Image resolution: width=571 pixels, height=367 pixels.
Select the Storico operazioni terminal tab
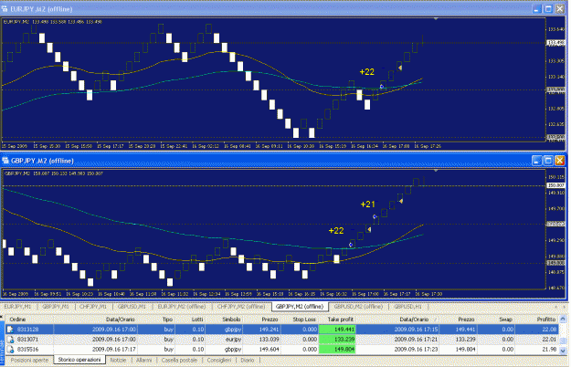79,360
